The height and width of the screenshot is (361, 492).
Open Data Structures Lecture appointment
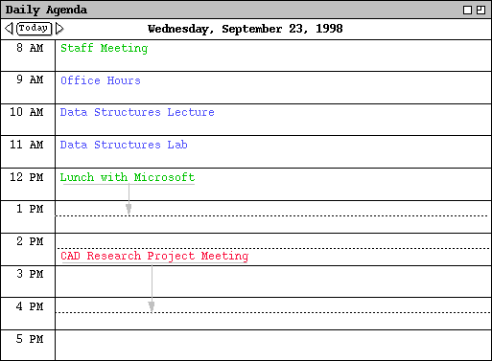click(x=137, y=112)
